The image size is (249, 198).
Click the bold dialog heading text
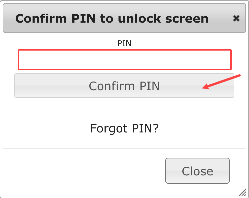pos(112,19)
